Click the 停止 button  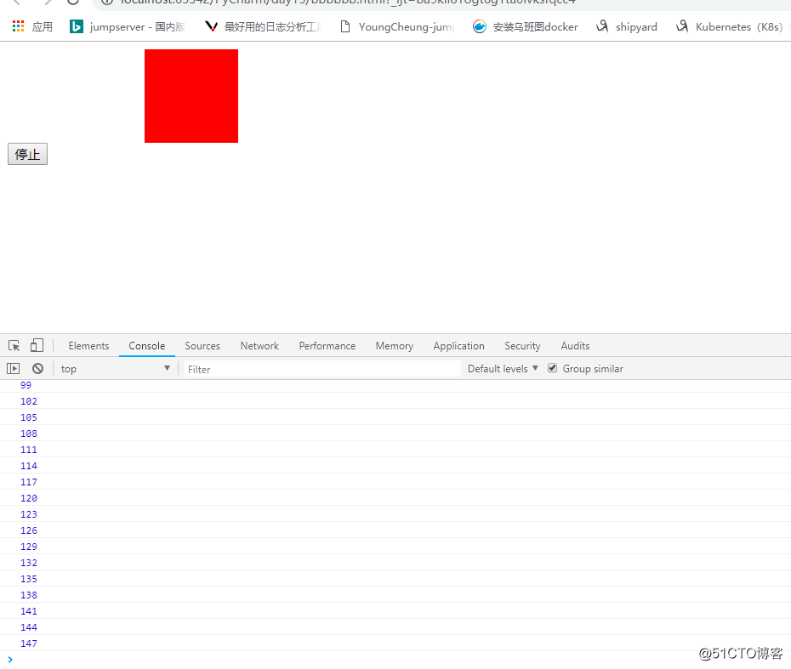pyautogui.click(x=28, y=154)
